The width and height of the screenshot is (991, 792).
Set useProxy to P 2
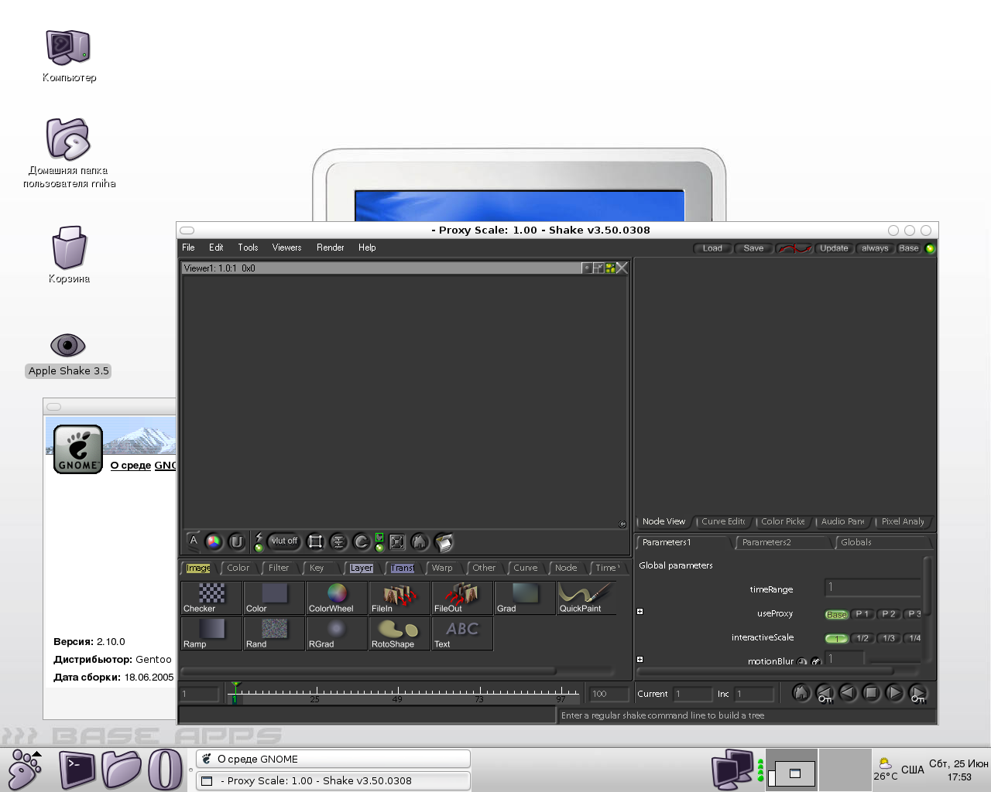[888, 614]
